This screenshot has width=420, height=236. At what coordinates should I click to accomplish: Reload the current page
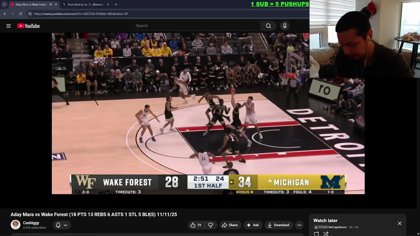pos(20,14)
